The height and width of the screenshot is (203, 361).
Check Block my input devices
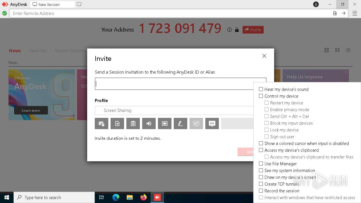(267, 123)
